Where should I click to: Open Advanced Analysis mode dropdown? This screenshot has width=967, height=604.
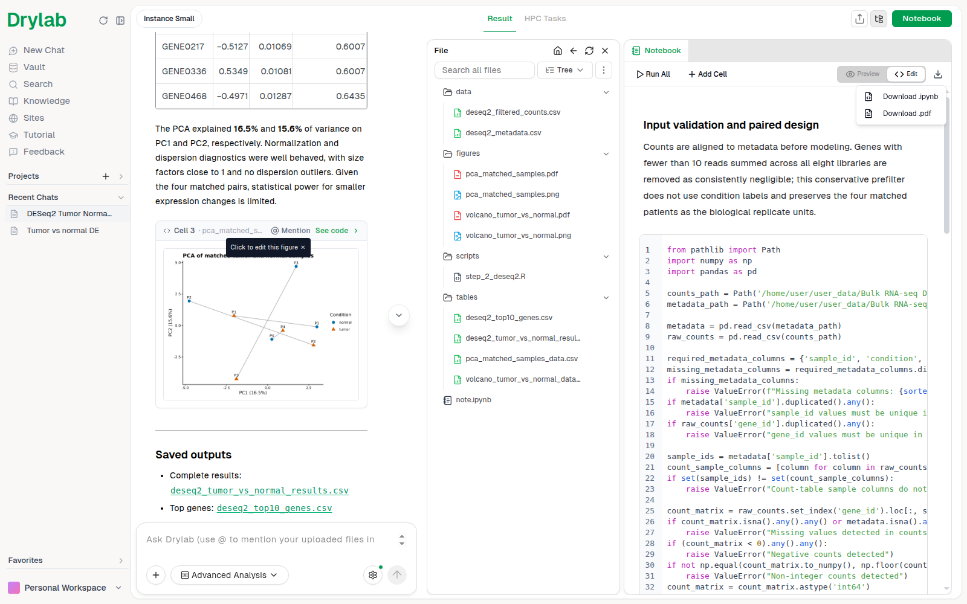point(230,575)
